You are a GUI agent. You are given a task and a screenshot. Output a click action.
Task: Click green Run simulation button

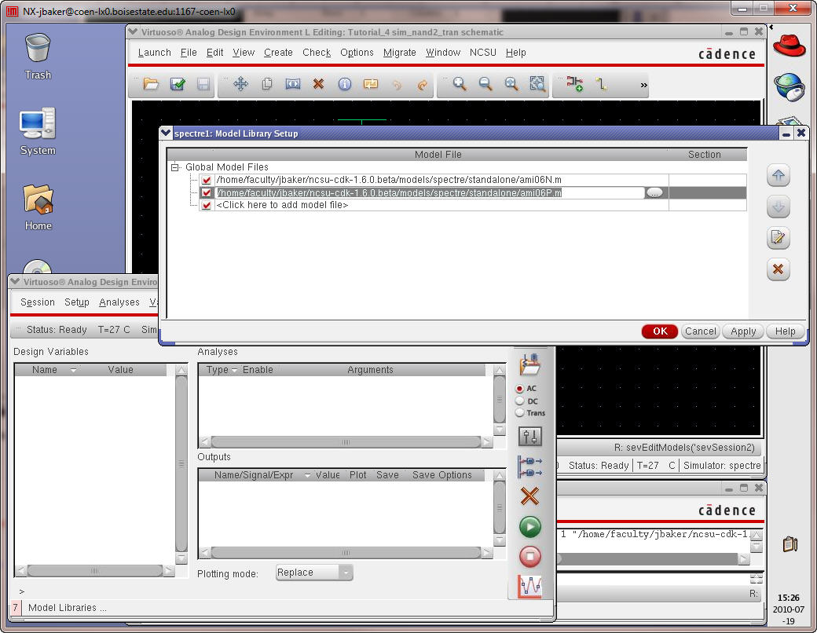pos(530,527)
